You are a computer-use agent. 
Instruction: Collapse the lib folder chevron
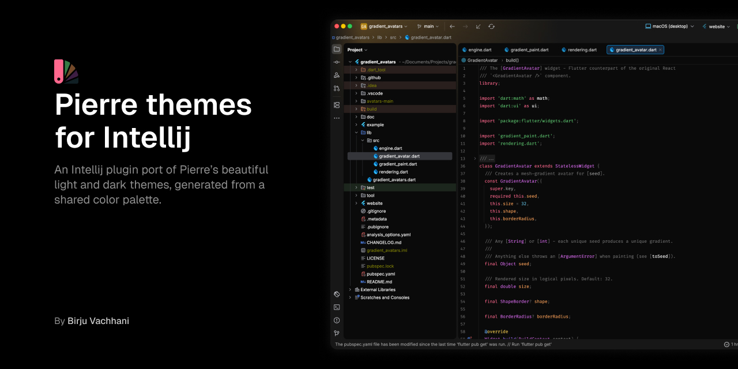coord(356,133)
